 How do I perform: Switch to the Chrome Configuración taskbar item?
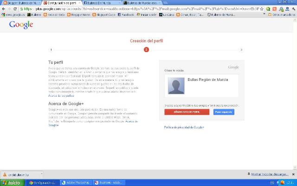tap(42, 183)
